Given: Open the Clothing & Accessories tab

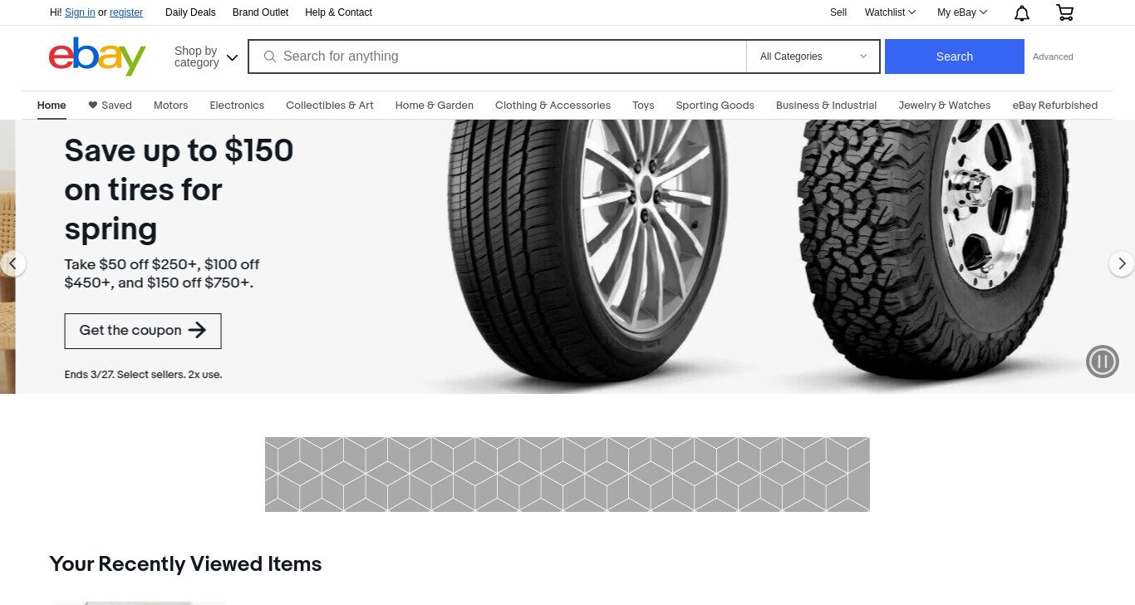Looking at the screenshot, I should click(x=553, y=106).
